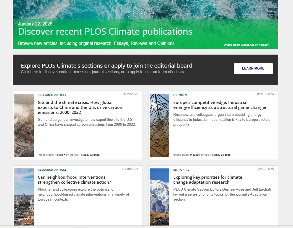
Task: Click the snowy mountain thumbnail image
Action: 160,197
